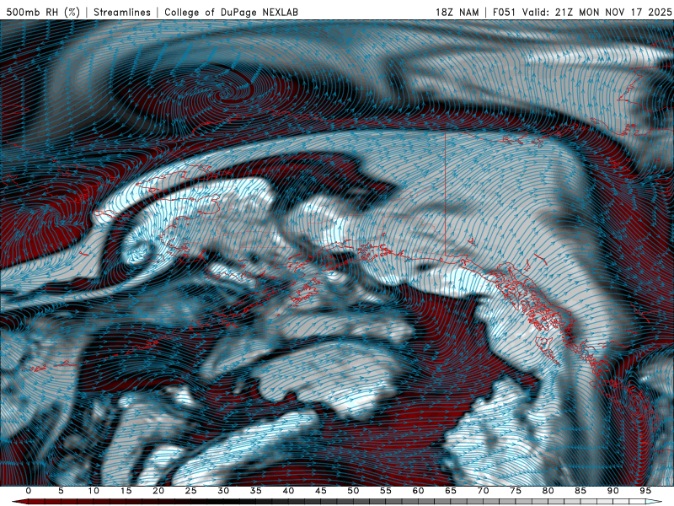674x506 pixels.
Task: Click the colorbar label '75'
Action: click(x=516, y=491)
